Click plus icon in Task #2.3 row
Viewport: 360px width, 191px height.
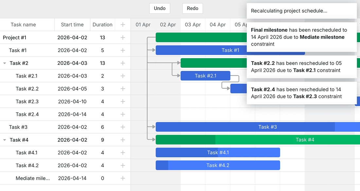click(x=123, y=101)
